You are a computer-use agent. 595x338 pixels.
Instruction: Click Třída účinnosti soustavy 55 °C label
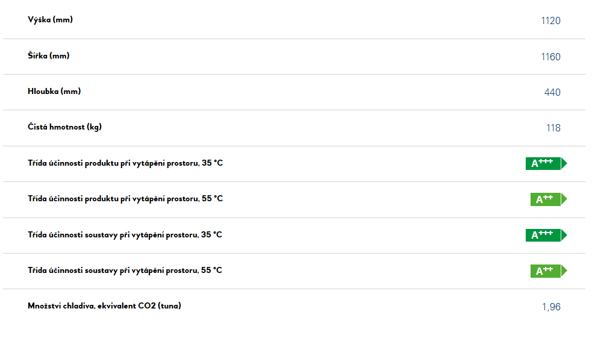pos(125,271)
